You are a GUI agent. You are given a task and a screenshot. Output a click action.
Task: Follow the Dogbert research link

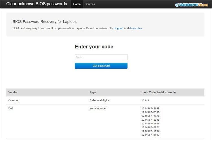click(118, 28)
